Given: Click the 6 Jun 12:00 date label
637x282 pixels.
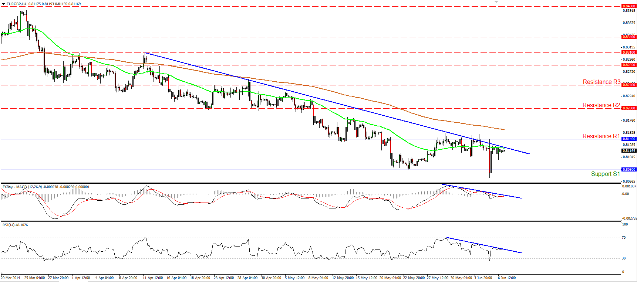Looking at the screenshot, I should tap(507, 278).
